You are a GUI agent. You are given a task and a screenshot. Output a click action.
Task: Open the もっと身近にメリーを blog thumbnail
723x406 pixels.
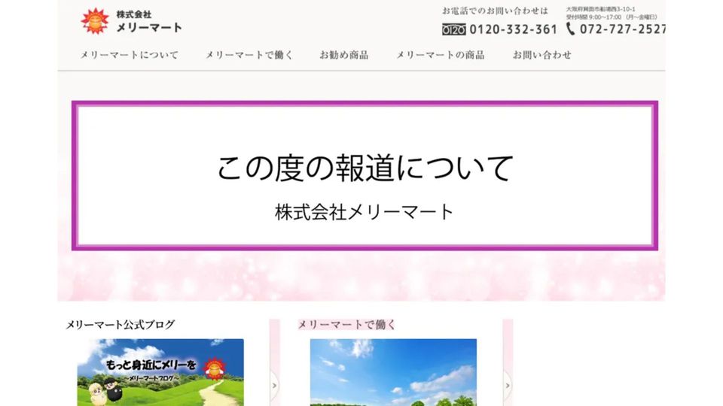click(x=160, y=372)
